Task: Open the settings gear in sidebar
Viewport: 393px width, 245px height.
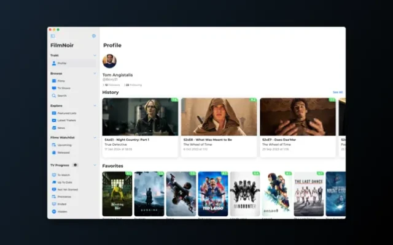Action: pos(94,36)
